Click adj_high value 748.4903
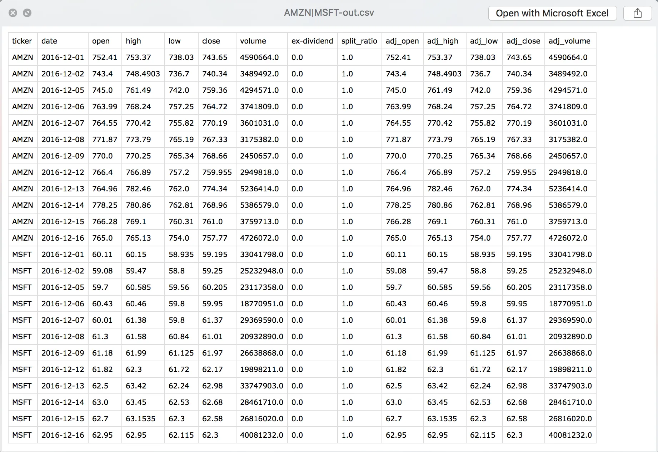 (444, 74)
